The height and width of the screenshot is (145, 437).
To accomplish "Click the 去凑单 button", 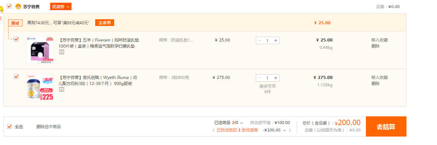I will (x=105, y=23).
